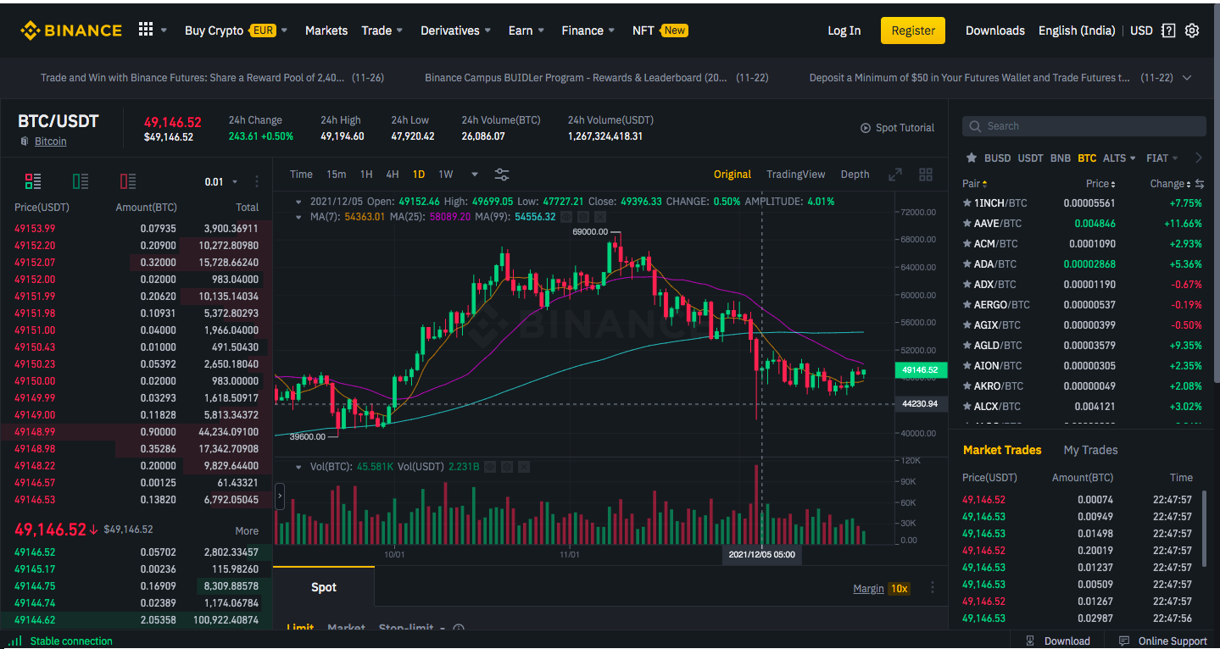Sort pair list by Pair column

(975, 184)
